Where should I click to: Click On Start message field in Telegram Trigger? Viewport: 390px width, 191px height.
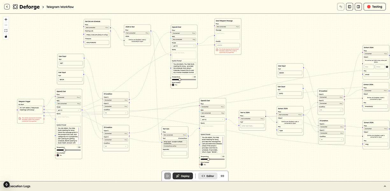click(x=31, y=110)
